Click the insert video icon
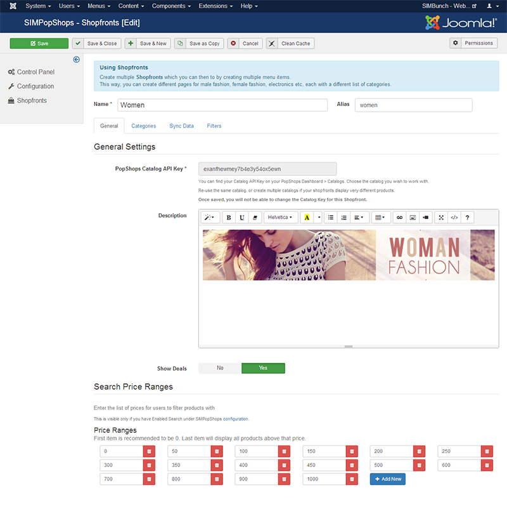 (x=425, y=217)
